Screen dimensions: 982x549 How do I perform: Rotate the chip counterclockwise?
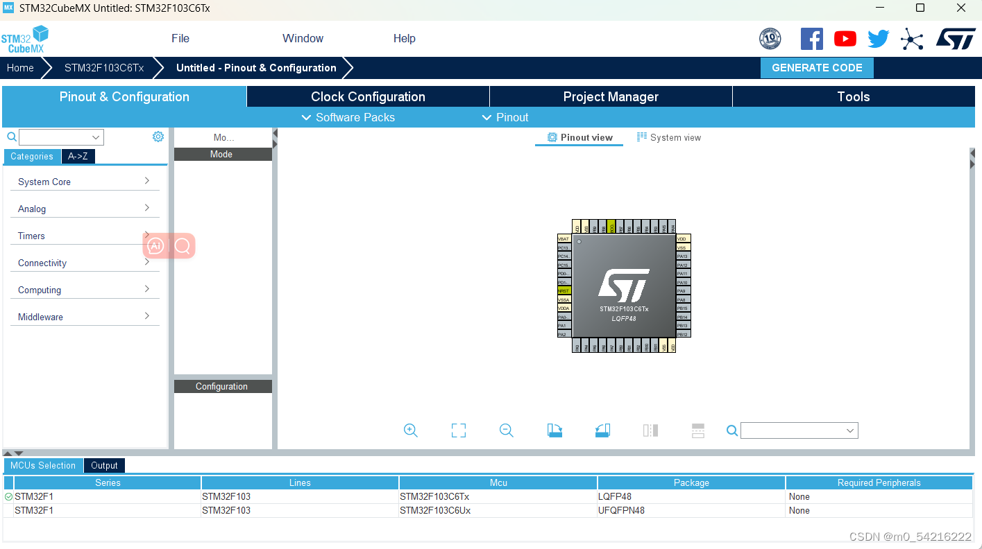pos(602,430)
